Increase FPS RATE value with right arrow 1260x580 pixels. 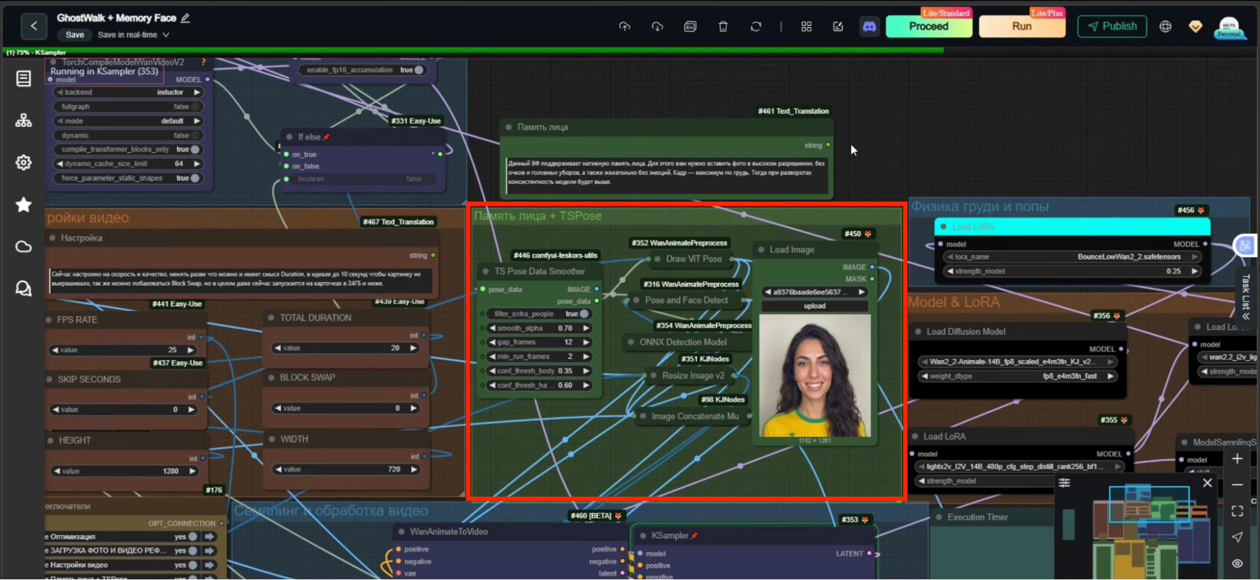[x=190, y=350]
